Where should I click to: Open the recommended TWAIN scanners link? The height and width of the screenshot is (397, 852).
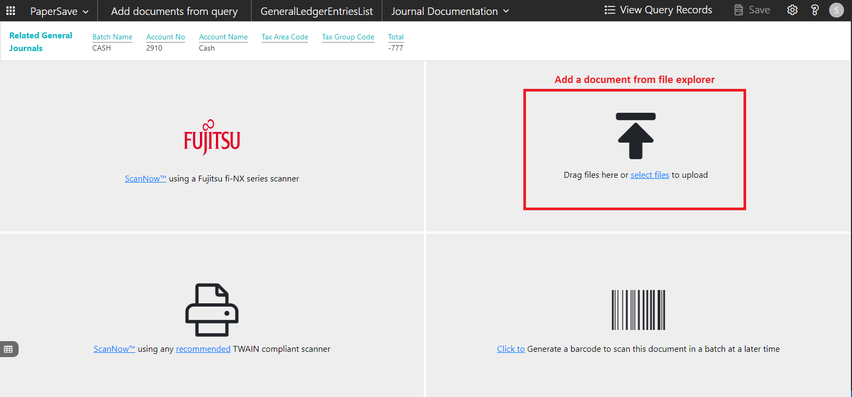203,349
